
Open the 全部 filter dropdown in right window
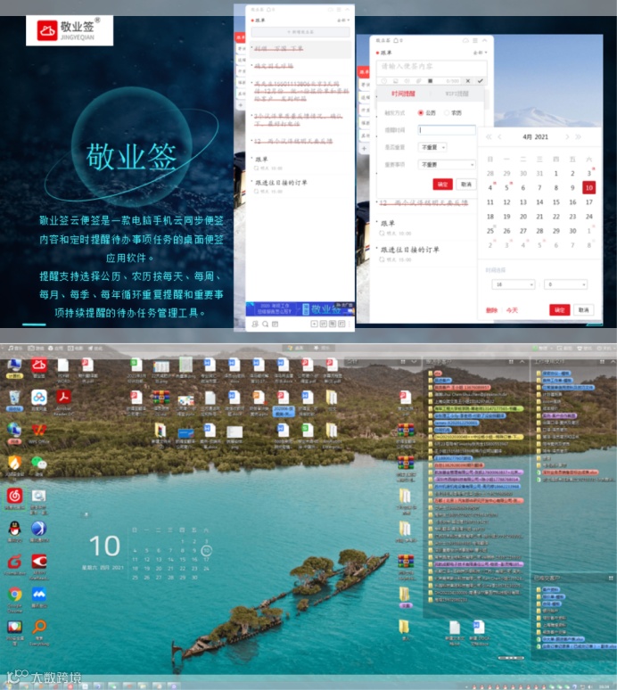tap(479, 53)
